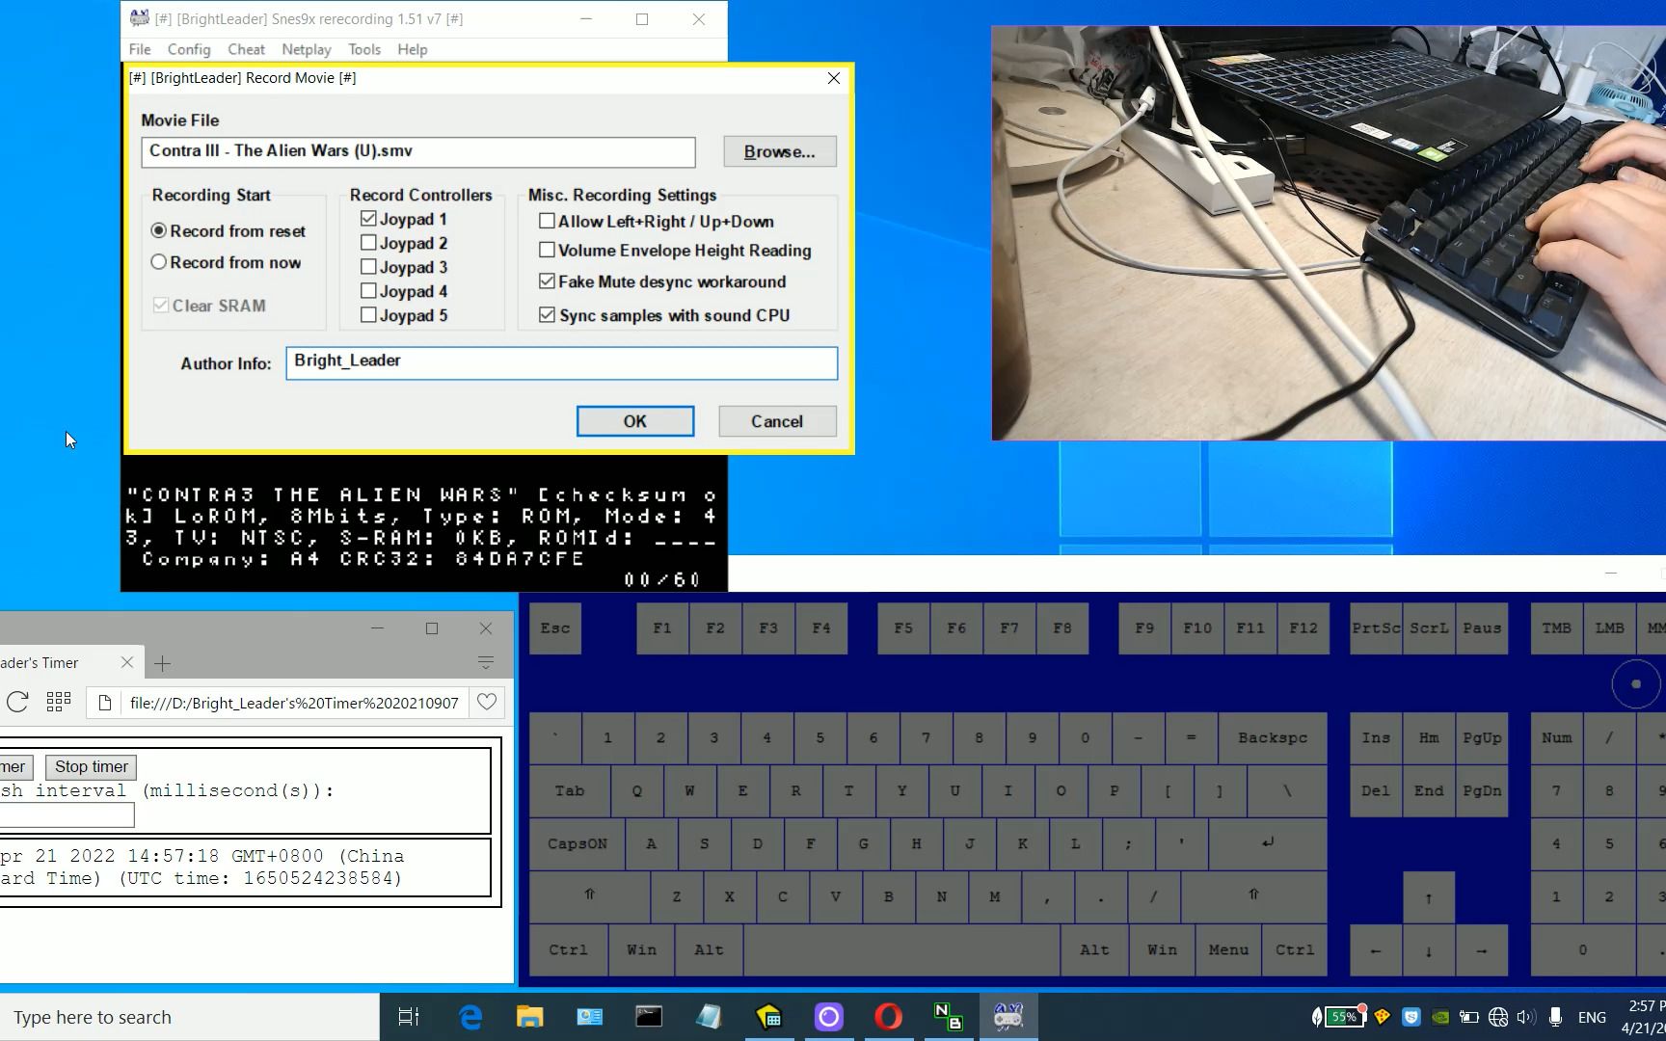Switch input language via ENG indicator
The height and width of the screenshot is (1041, 1666).
coord(1592,1017)
